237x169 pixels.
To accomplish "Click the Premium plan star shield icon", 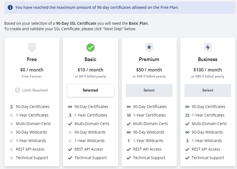I will (x=149, y=48).
